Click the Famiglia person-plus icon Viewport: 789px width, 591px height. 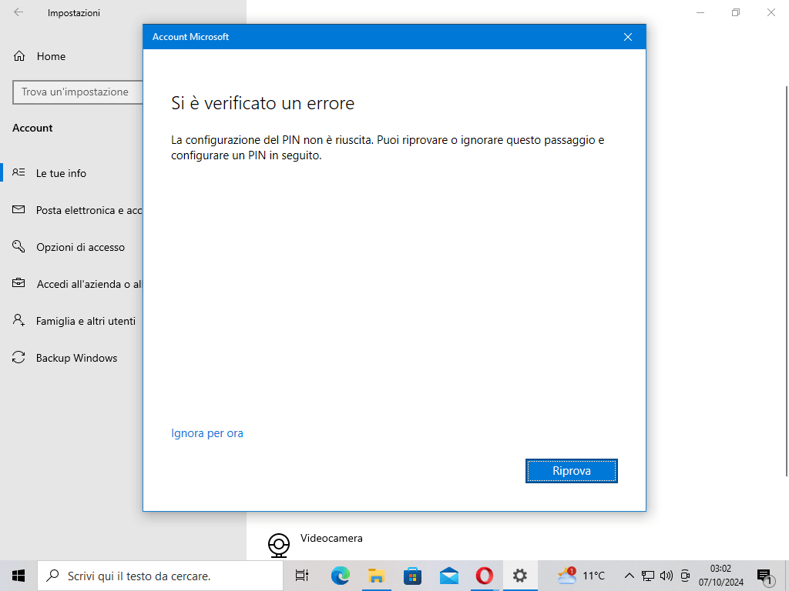18,320
